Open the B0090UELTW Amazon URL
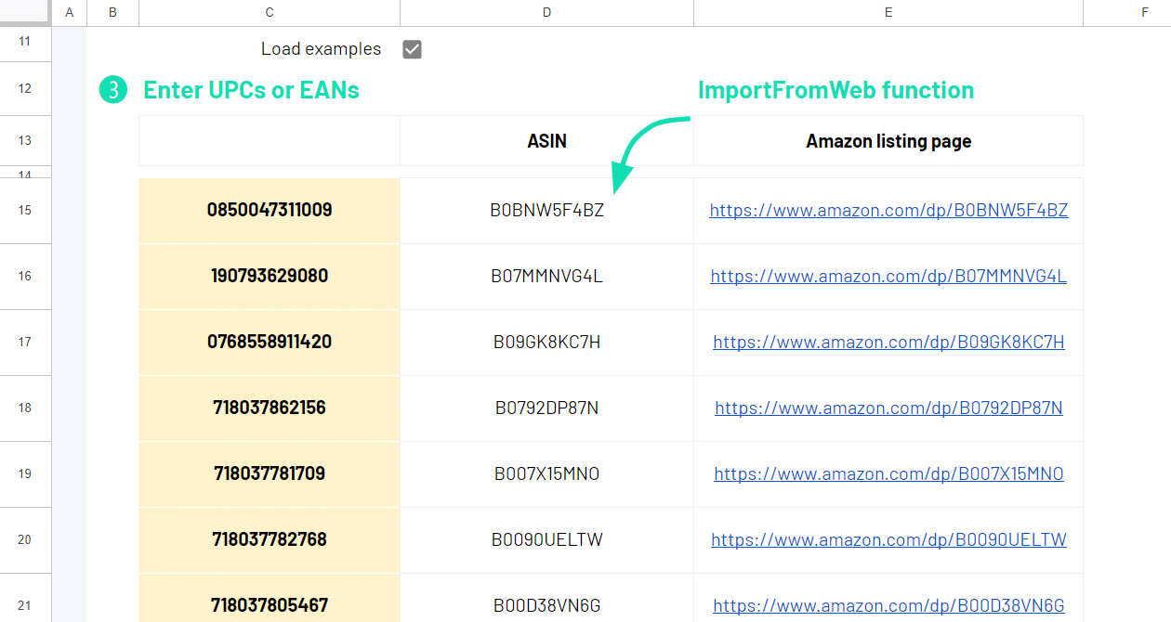The width and height of the screenshot is (1171, 622). [888, 540]
